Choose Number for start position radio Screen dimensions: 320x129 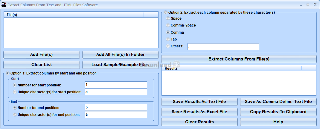point(15,85)
